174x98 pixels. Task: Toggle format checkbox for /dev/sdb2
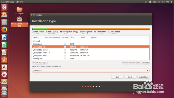(65, 47)
